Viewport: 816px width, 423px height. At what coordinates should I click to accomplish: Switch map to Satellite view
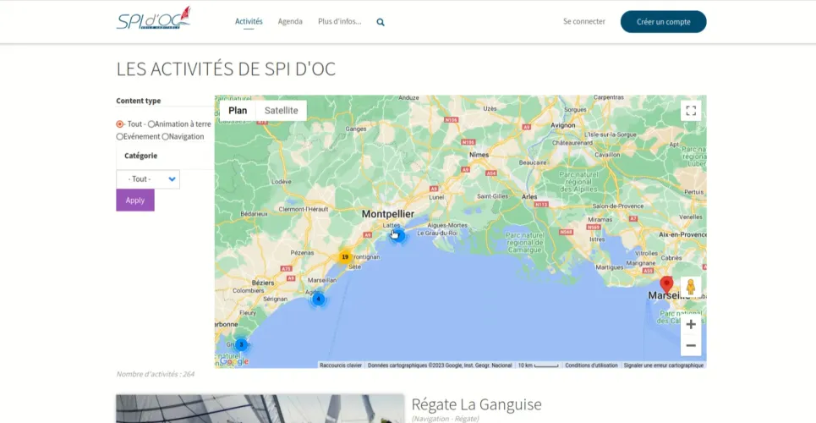pyautogui.click(x=281, y=111)
